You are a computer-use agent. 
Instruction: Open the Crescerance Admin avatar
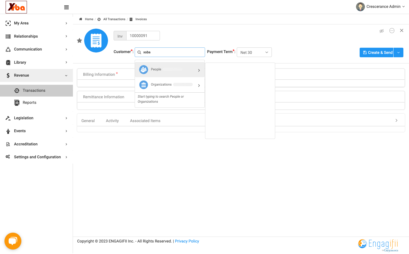pyautogui.click(x=360, y=6)
